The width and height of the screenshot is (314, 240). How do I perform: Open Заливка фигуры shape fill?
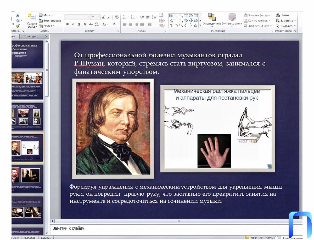point(258,15)
